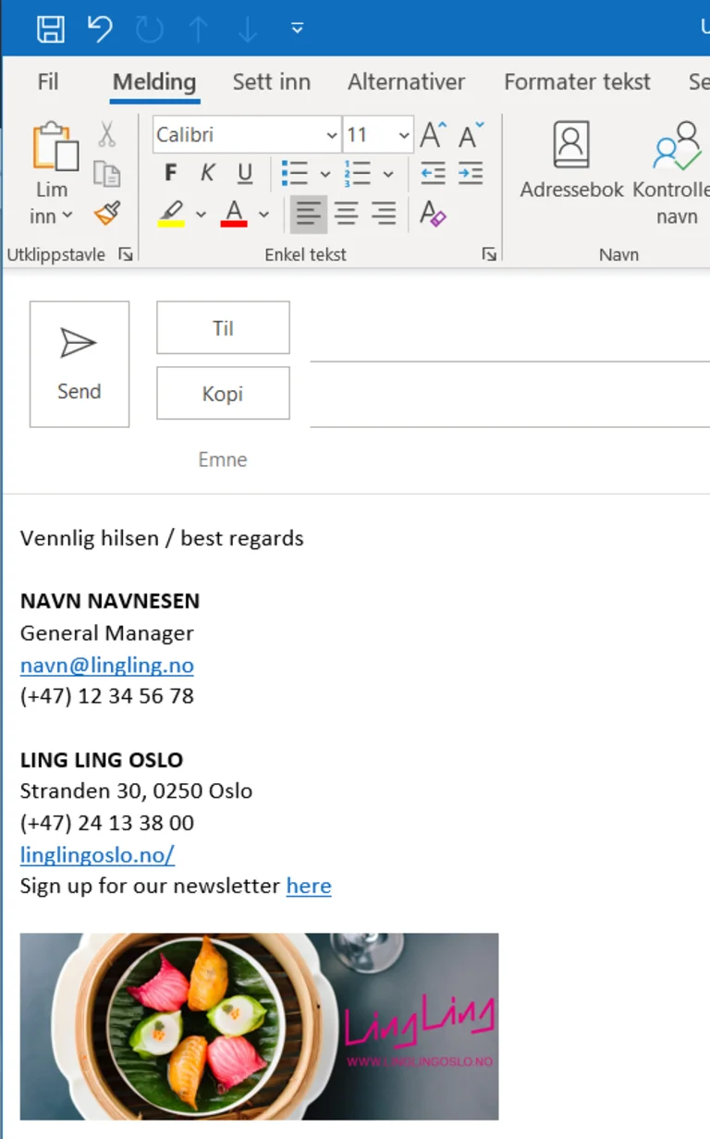Toggle underline (U) formatting
Screen dimensions: 710x1139
[245, 173]
